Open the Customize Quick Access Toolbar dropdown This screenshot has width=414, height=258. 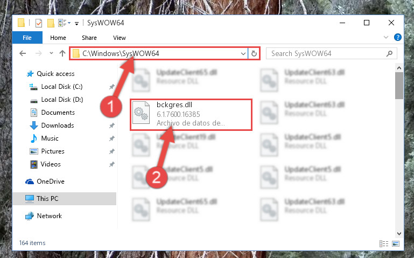point(76,24)
